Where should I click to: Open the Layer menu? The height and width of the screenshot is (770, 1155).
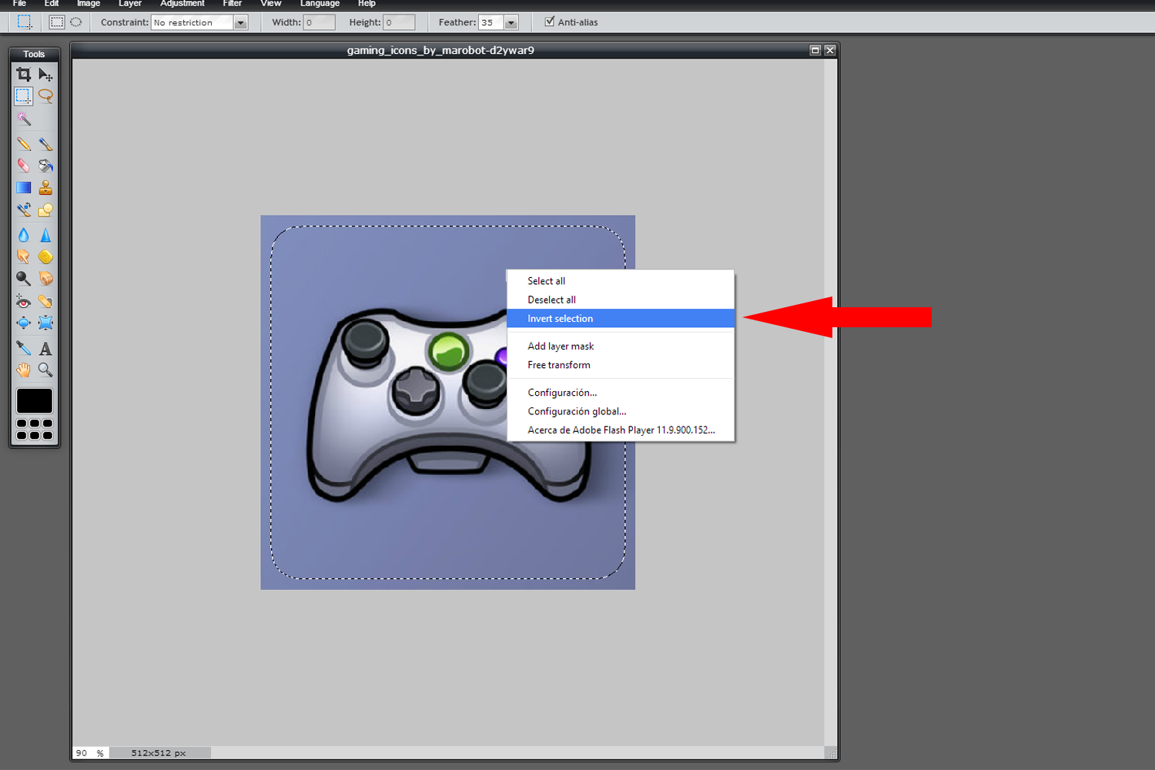pyautogui.click(x=130, y=4)
